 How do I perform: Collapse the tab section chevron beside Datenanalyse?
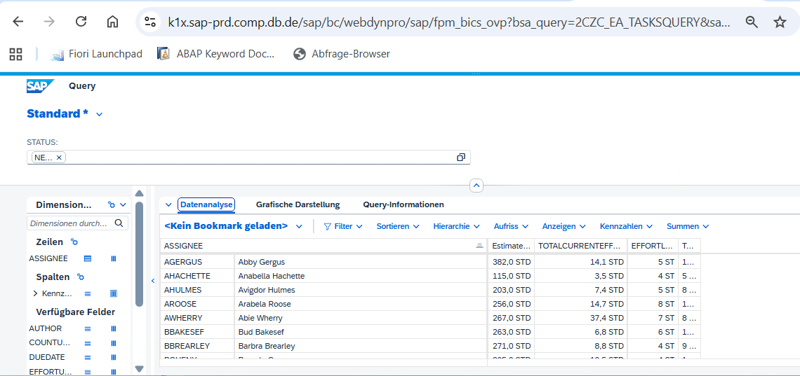[169, 204]
